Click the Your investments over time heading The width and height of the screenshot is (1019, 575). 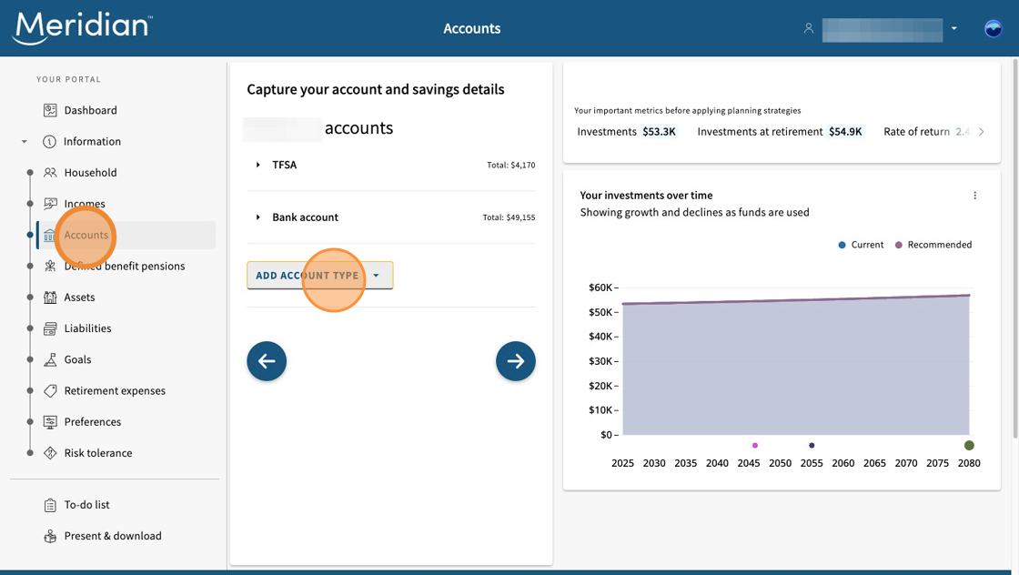(646, 196)
